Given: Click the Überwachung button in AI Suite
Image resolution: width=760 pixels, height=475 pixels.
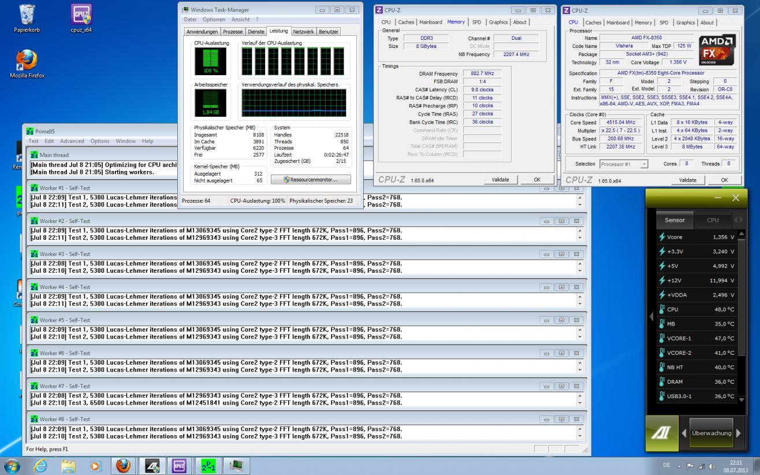Looking at the screenshot, I should tap(711, 433).
